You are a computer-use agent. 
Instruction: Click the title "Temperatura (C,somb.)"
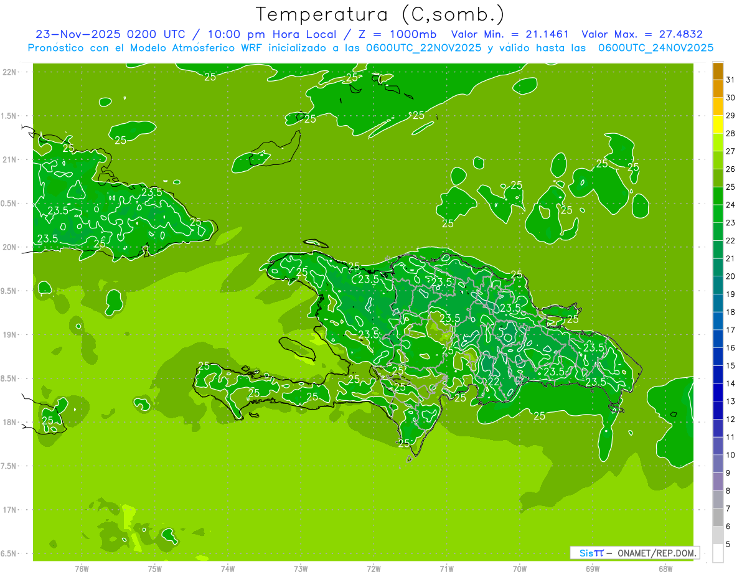tap(380, 14)
